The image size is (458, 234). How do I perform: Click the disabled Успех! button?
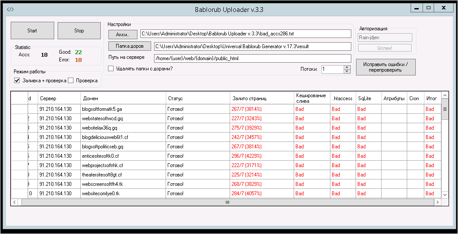coord(385,48)
